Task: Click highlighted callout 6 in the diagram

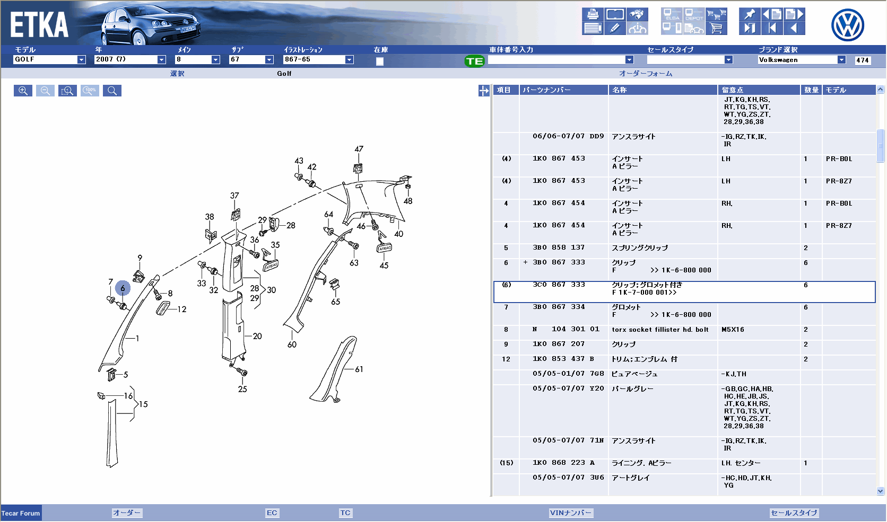Action: pyautogui.click(x=123, y=288)
